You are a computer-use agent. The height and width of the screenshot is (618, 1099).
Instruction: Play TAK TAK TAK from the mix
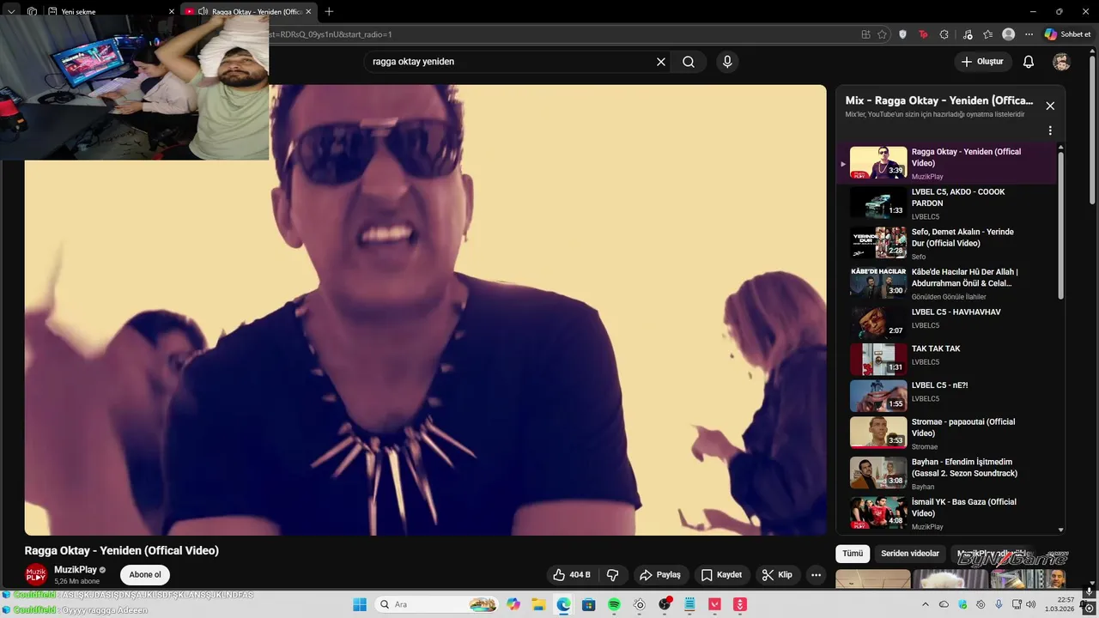(946, 358)
